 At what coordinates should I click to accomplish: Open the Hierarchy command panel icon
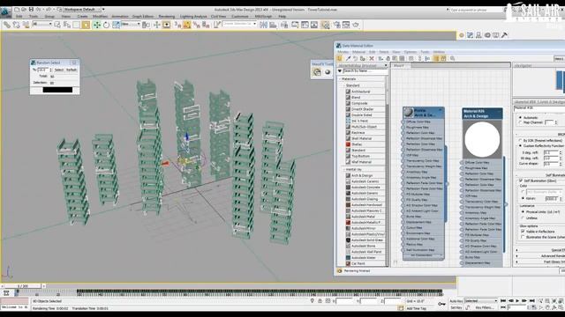(x=478, y=35)
